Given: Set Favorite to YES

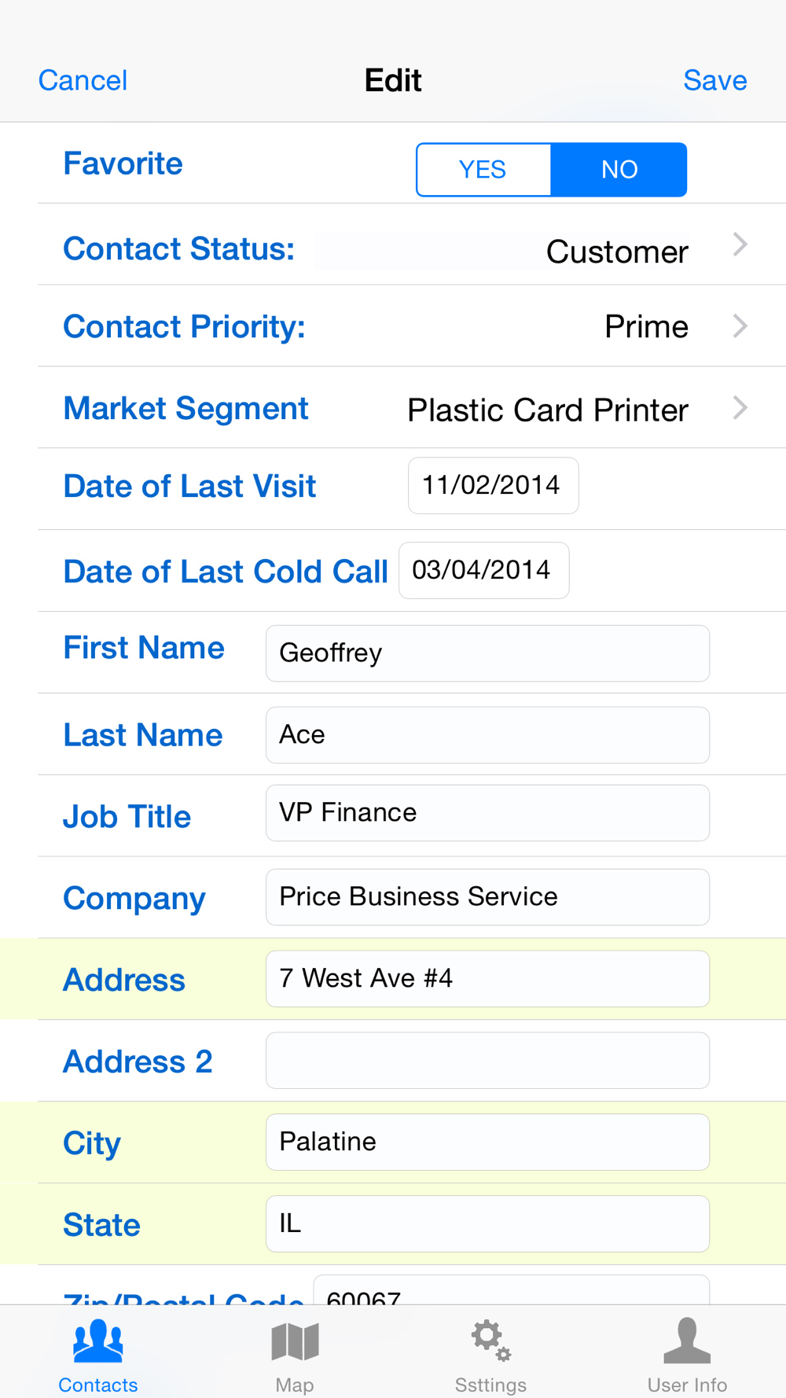Looking at the screenshot, I should (483, 169).
